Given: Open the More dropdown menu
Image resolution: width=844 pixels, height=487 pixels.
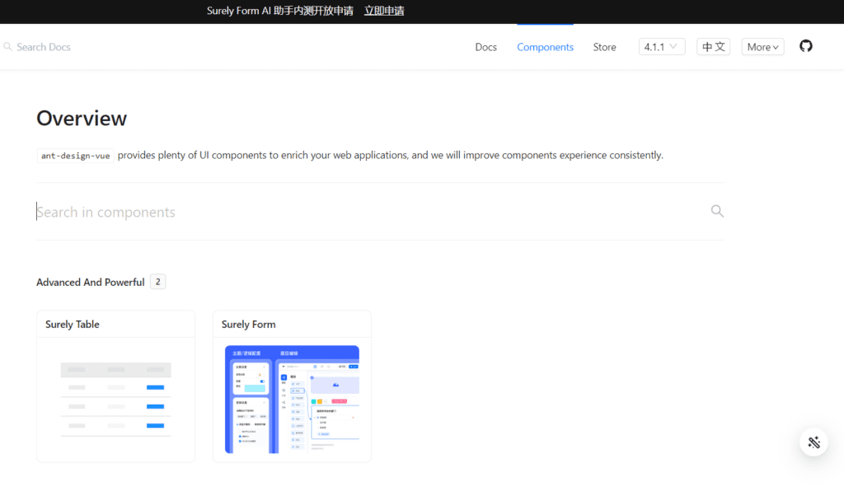Looking at the screenshot, I should click(x=762, y=47).
